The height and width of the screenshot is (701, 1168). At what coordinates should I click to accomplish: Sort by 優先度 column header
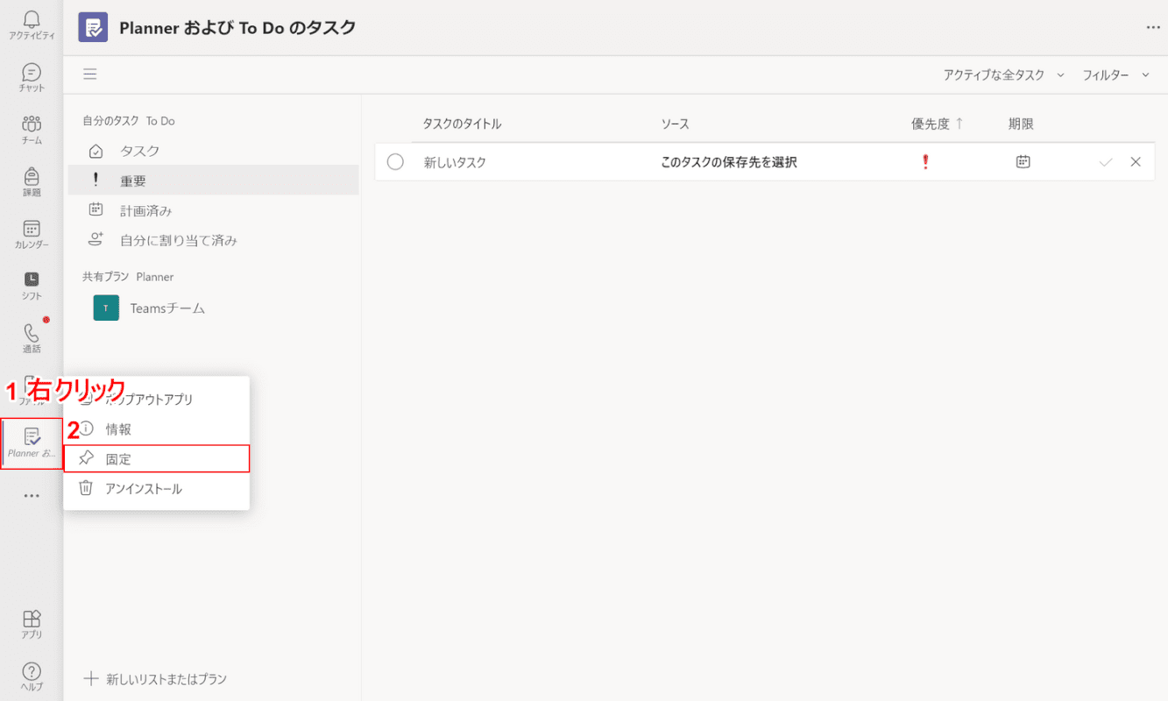[x=937, y=124]
